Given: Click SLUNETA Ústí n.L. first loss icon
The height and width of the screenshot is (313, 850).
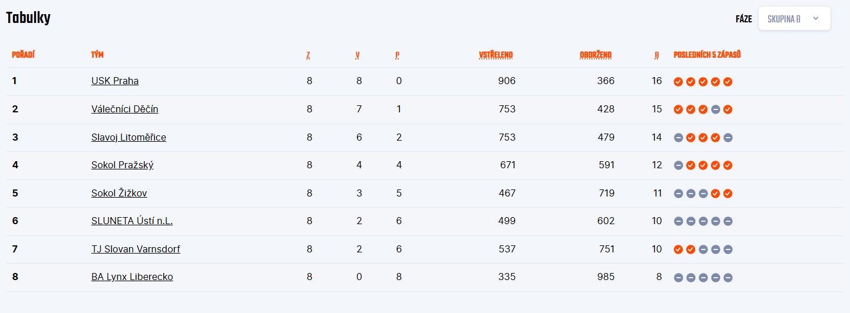Looking at the screenshot, I should pyautogui.click(x=678, y=221).
